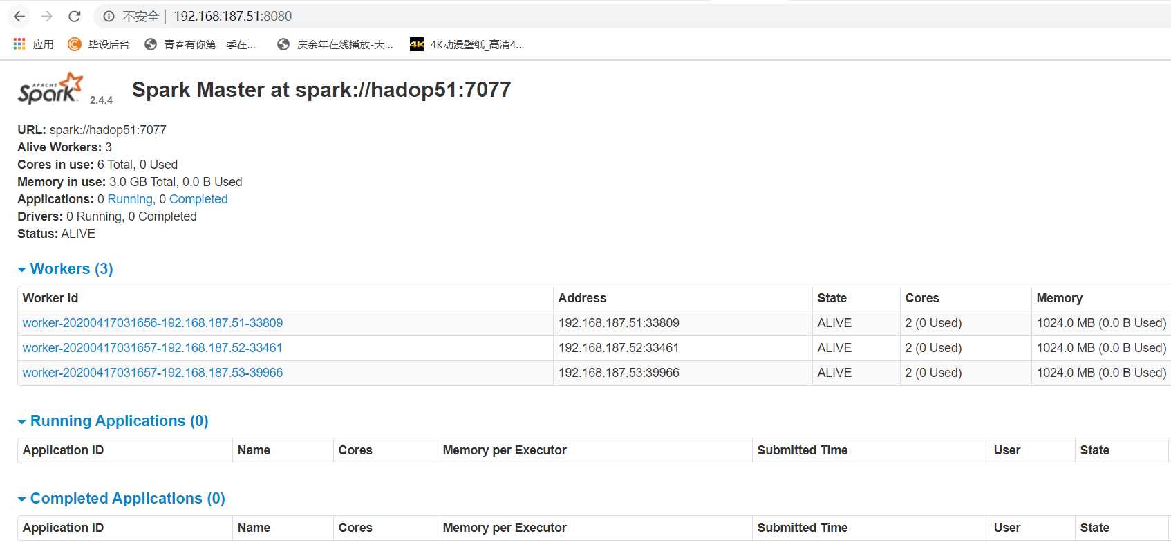This screenshot has width=1171, height=554.
Task: Click the Cores in use line
Action: (x=97, y=165)
